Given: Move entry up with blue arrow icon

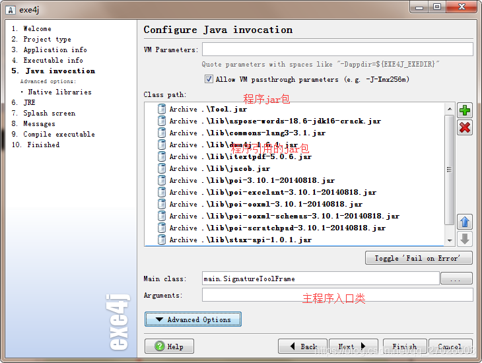Looking at the screenshot, I should [464, 222].
